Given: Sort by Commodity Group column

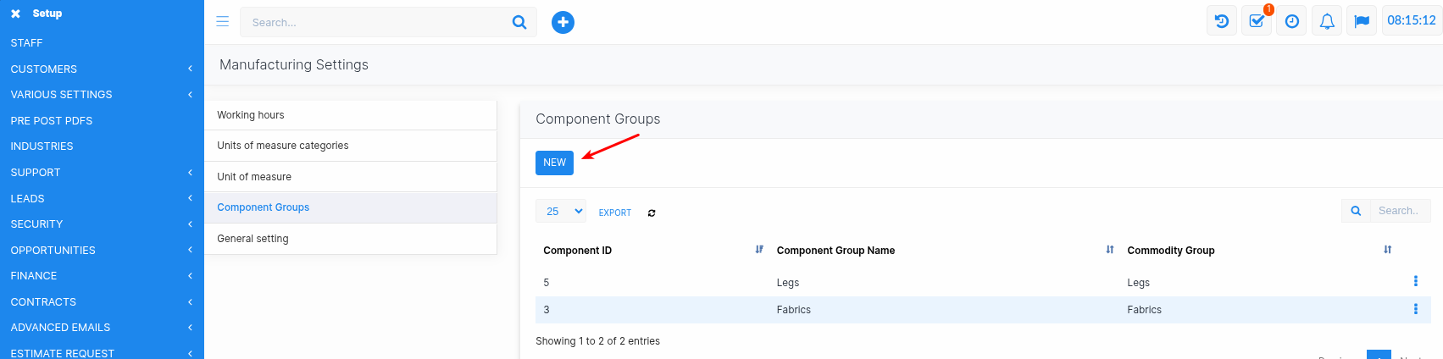Looking at the screenshot, I should click(x=1387, y=250).
